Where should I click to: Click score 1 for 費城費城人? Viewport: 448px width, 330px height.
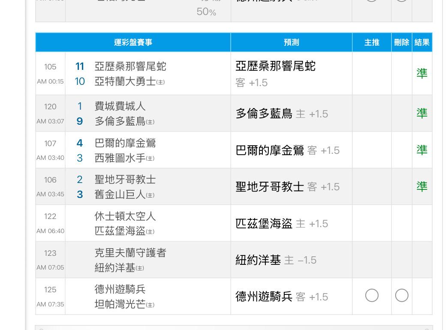pyautogui.click(x=80, y=106)
